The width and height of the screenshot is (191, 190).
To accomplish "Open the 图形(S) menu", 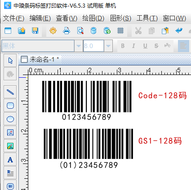I will [x=120, y=18].
